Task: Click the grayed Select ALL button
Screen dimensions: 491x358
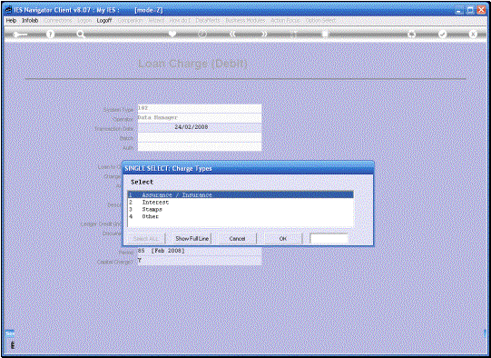Action: click(x=145, y=239)
